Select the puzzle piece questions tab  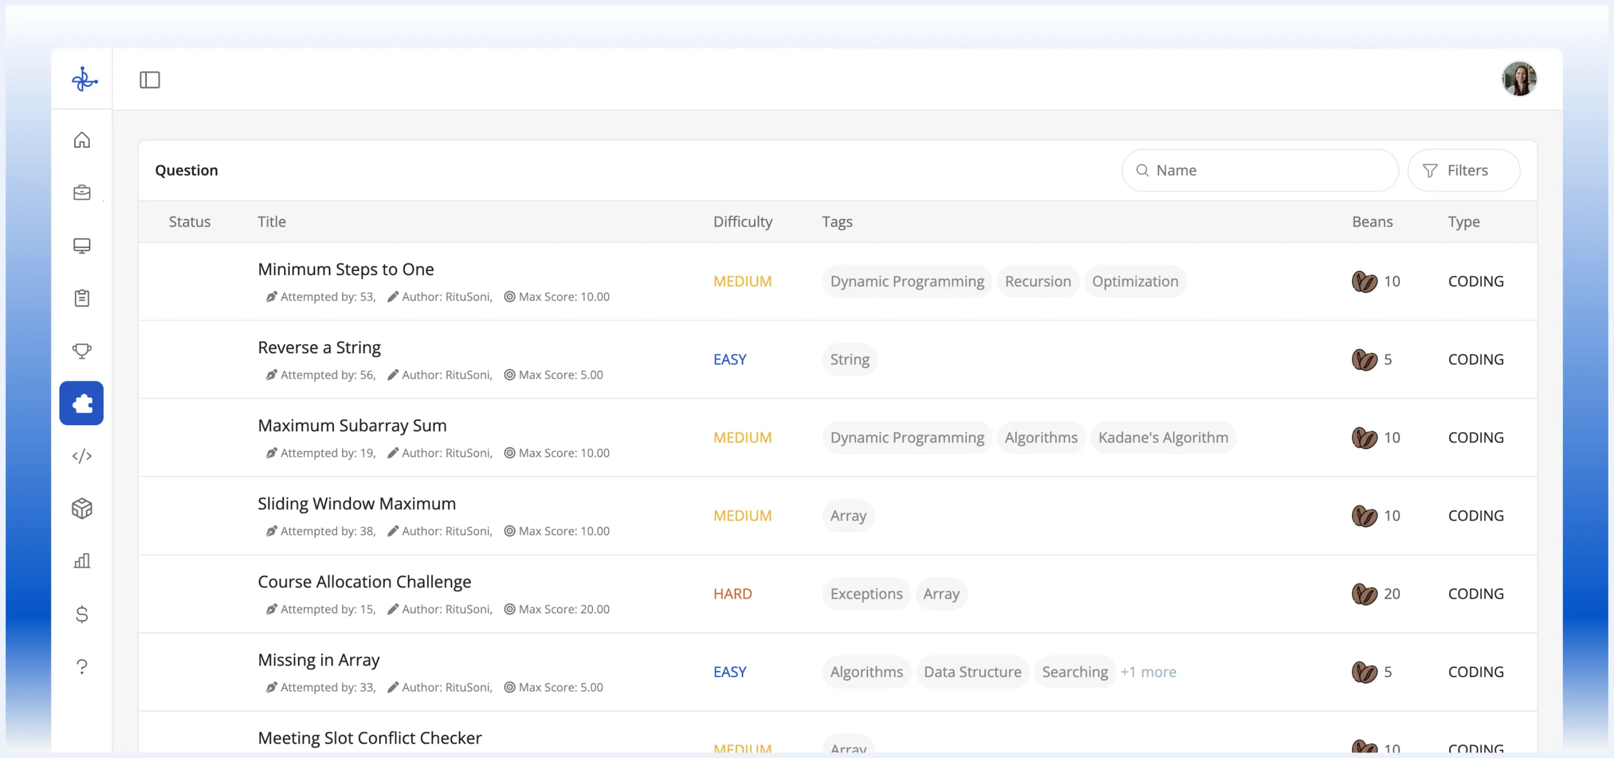pos(82,404)
